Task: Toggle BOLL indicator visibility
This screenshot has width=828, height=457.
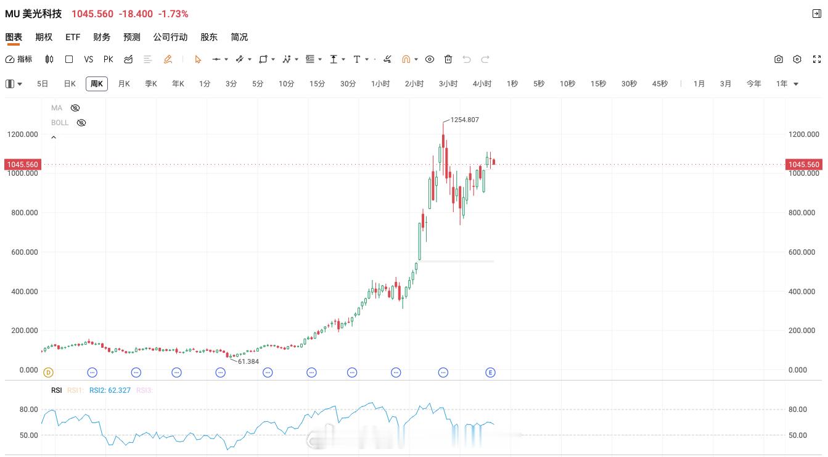Action: click(81, 123)
